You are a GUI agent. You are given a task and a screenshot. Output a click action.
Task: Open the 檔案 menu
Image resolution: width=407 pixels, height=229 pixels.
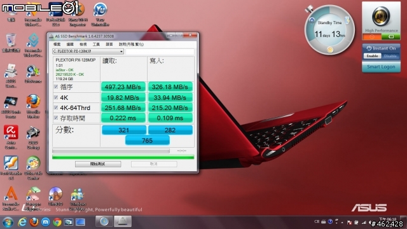click(x=57, y=45)
